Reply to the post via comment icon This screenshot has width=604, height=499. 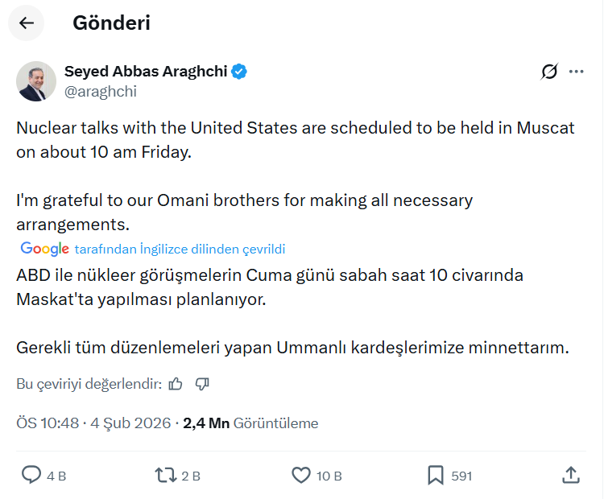point(31,475)
